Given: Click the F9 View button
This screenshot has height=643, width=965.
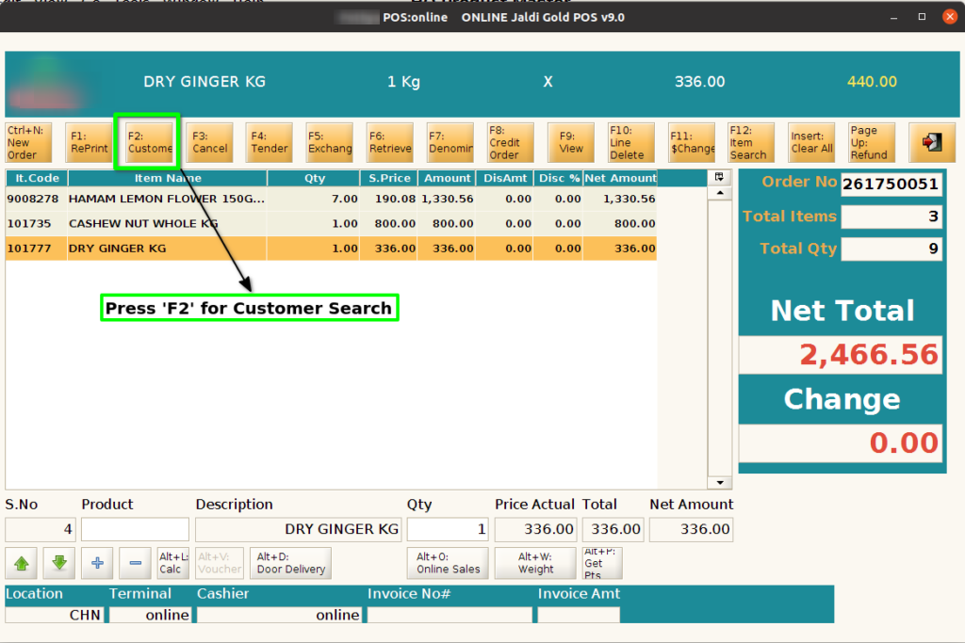Looking at the screenshot, I should coord(570,142).
